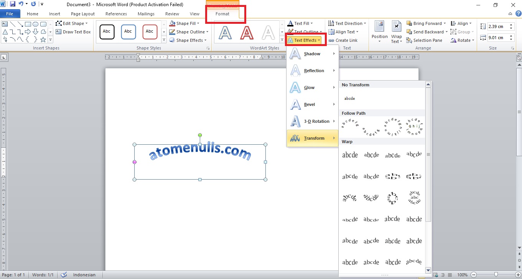
Task: Click the shape height field 2.39 cm
Action: [x=497, y=26]
